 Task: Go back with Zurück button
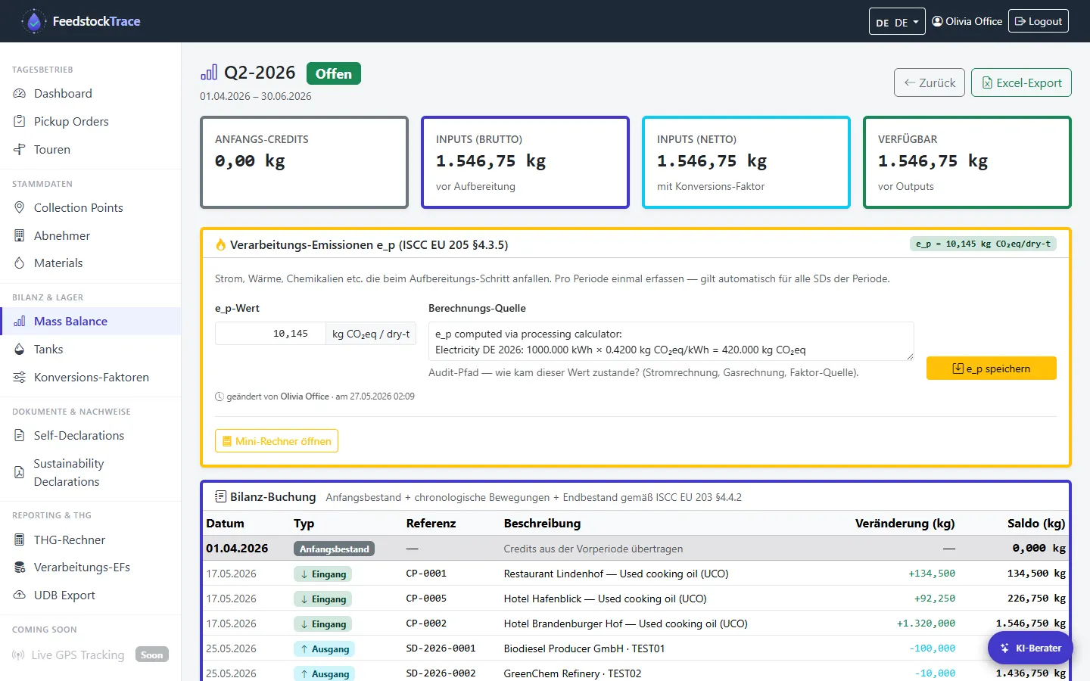coord(930,82)
